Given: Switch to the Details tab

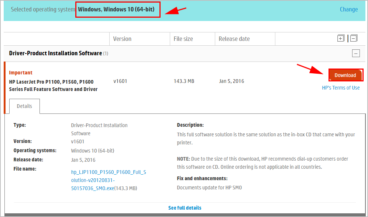Looking at the screenshot, I should pos(24,106).
